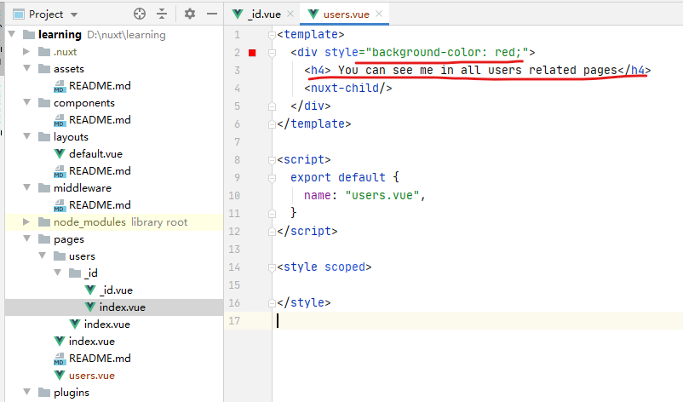Click the background-color: red style value
This screenshot has width=683, height=402.
(446, 52)
